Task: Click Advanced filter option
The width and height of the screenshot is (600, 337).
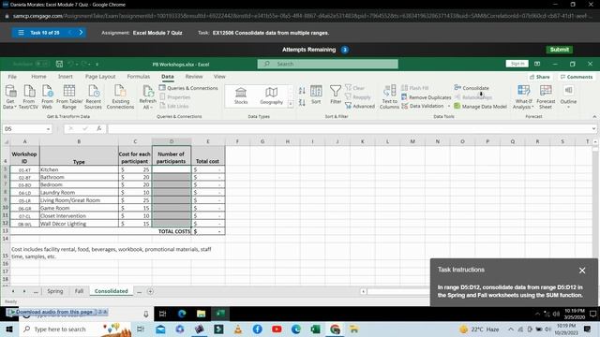Action: coord(360,106)
